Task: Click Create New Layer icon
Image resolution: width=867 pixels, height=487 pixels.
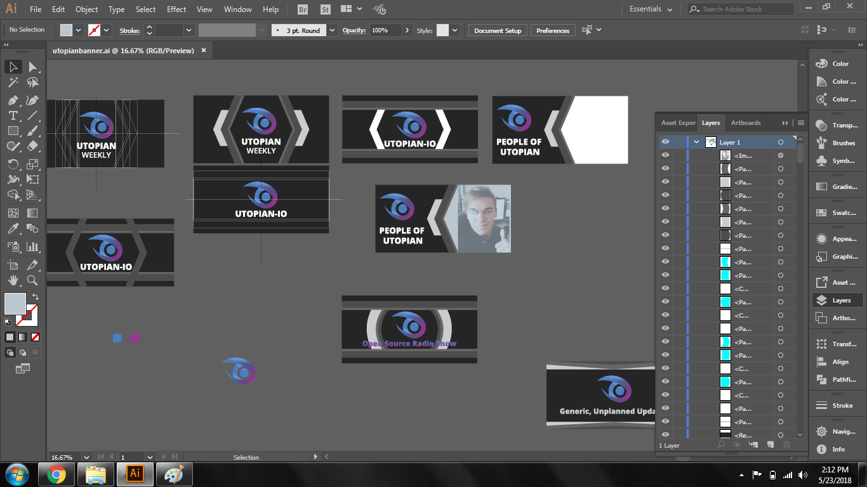Action: pyautogui.click(x=771, y=445)
